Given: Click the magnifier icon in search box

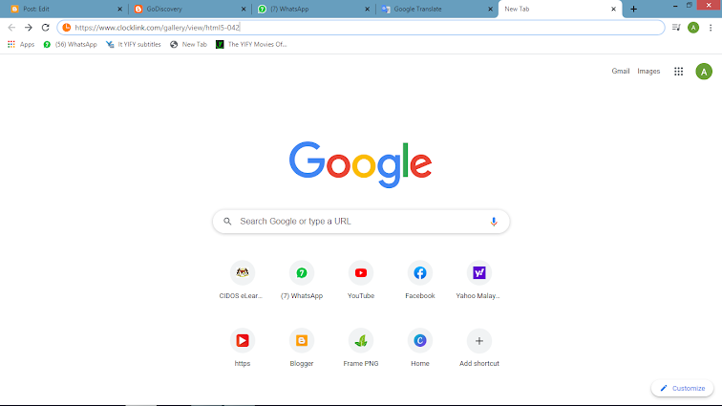Looking at the screenshot, I should point(227,222).
